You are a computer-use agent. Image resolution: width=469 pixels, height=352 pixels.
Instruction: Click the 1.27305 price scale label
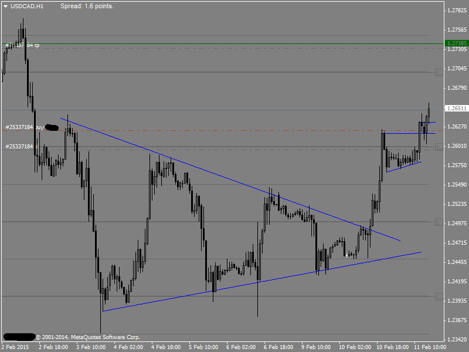point(457,49)
